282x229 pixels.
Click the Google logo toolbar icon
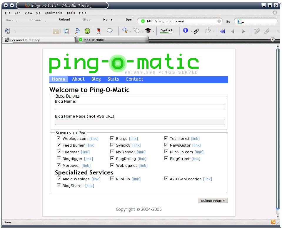[7, 31]
